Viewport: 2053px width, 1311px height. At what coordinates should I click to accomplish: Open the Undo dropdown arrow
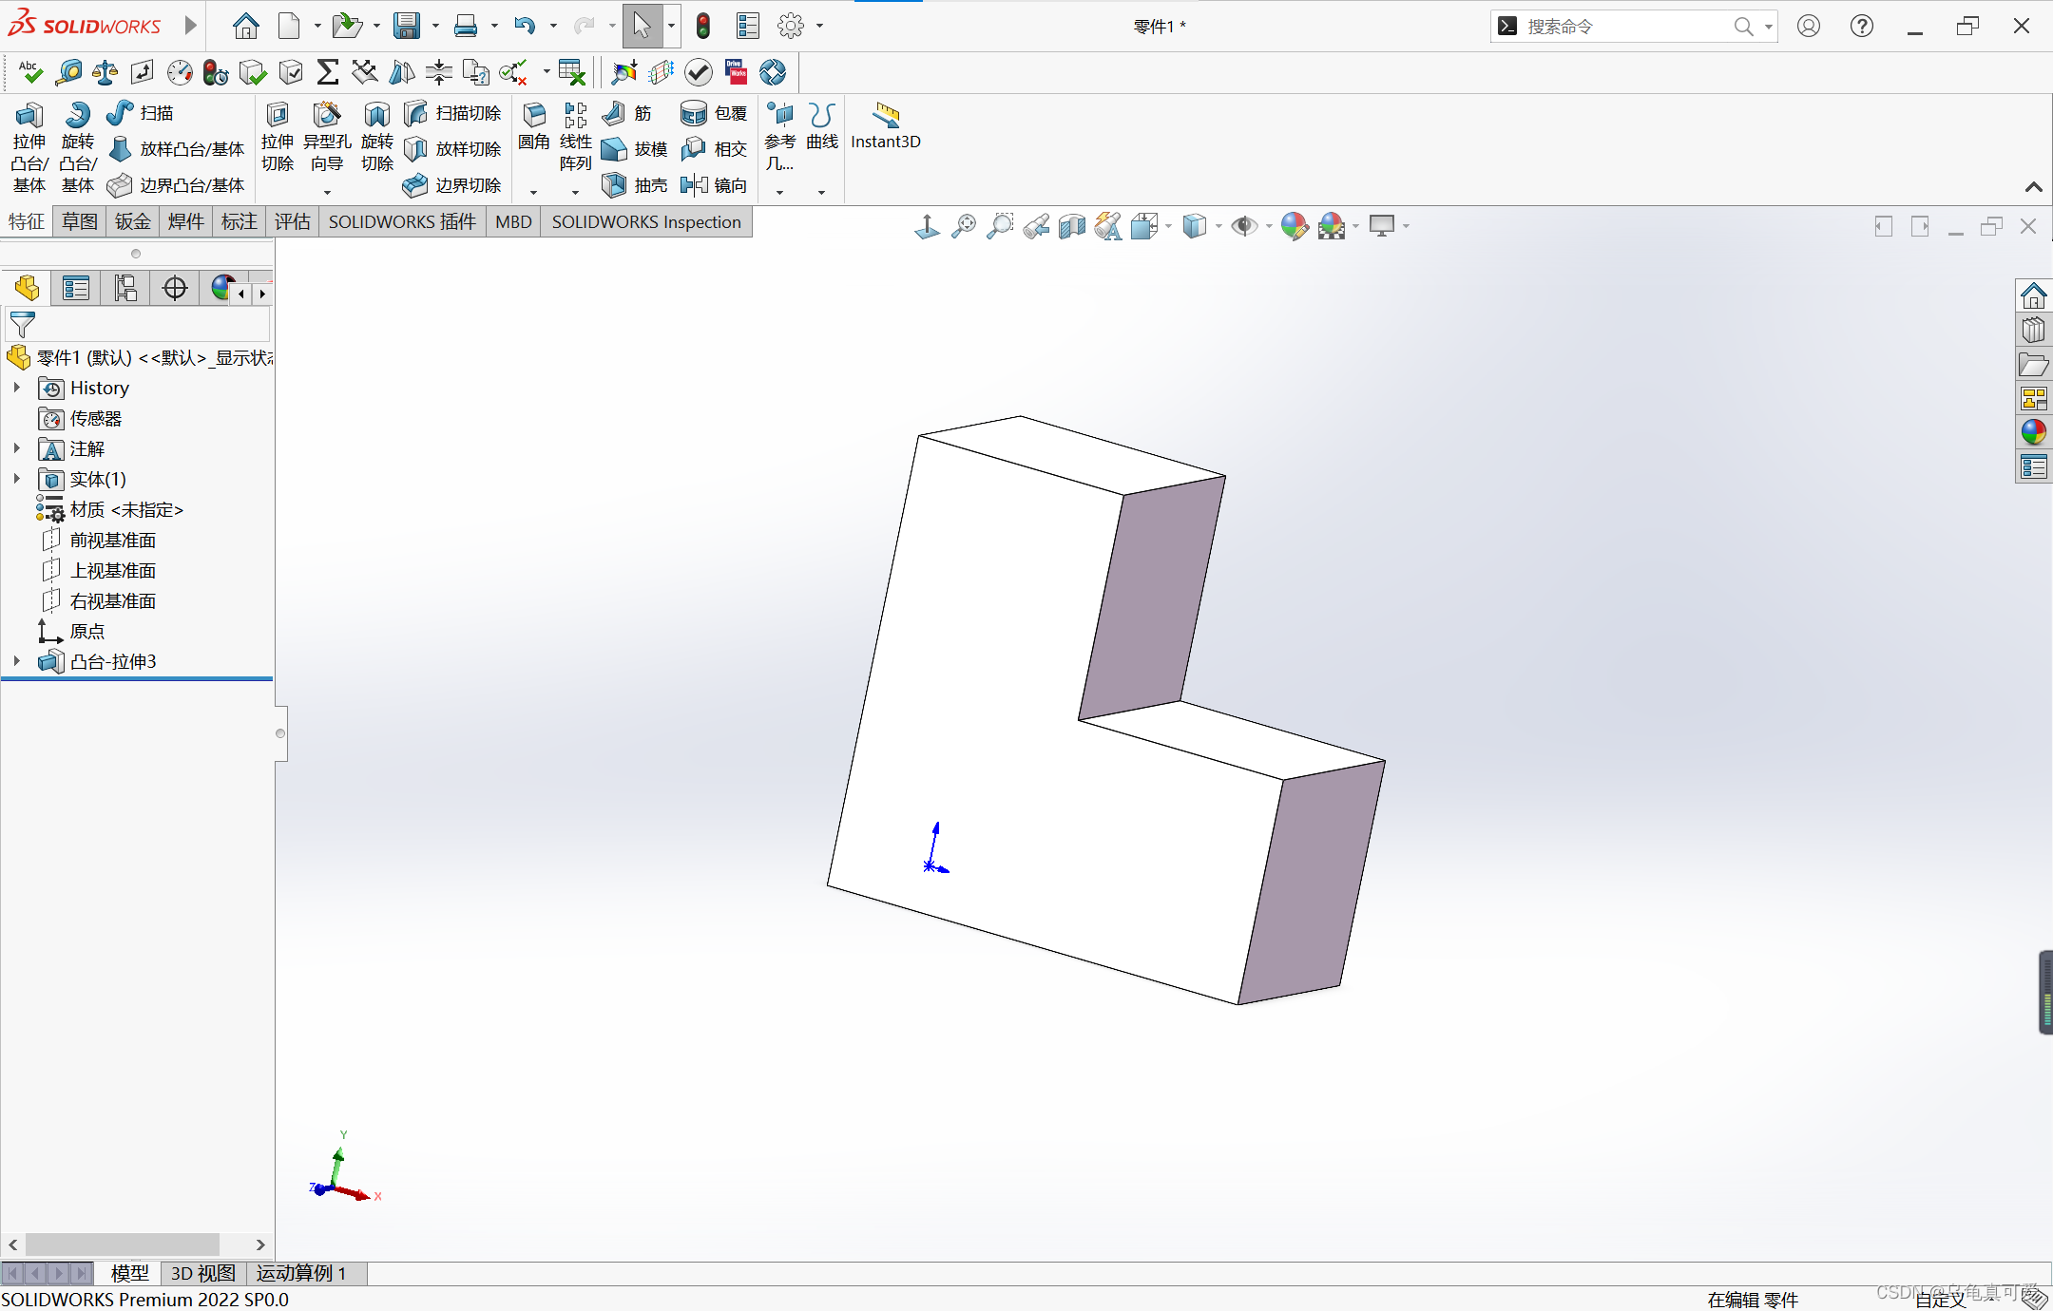click(x=553, y=27)
